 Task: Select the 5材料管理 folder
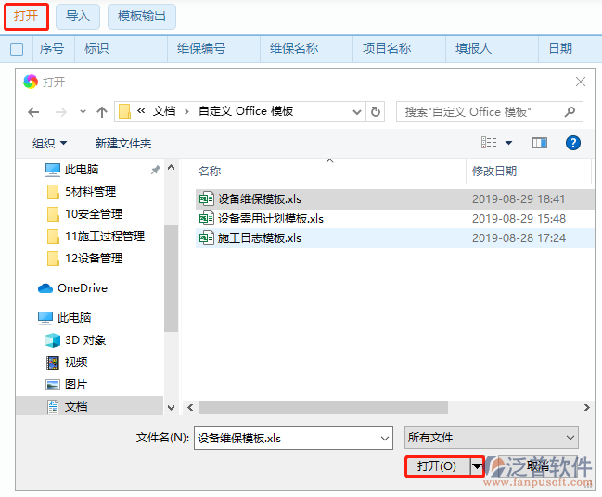pyautogui.click(x=82, y=192)
